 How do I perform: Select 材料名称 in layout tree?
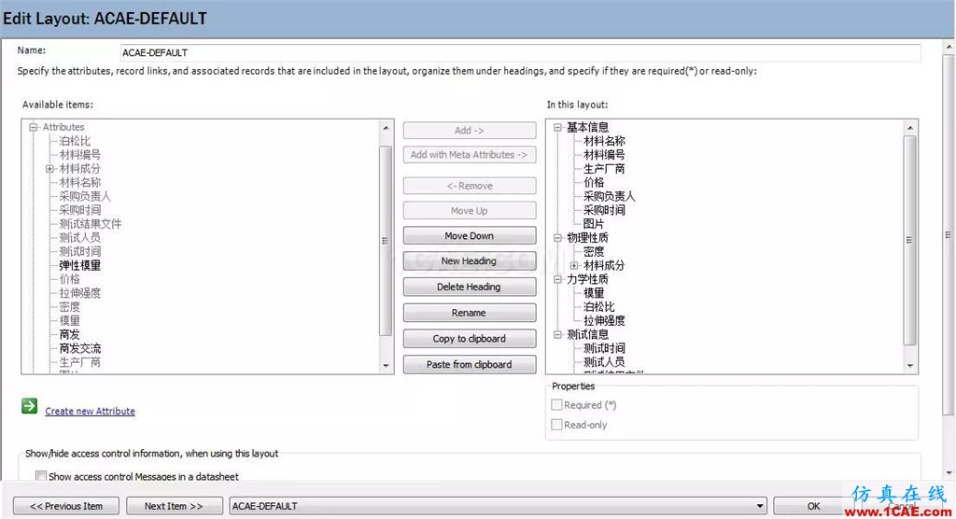pyautogui.click(x=604, y=141)
